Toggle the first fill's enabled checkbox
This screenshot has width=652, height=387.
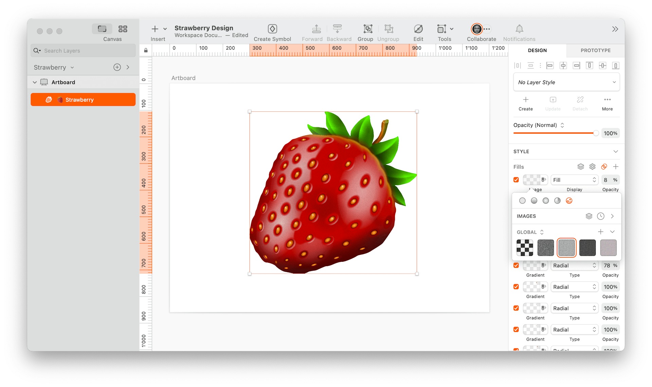pyautogui.click(x=517, y=180)
